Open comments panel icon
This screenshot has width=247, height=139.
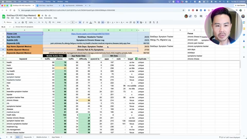201,16
